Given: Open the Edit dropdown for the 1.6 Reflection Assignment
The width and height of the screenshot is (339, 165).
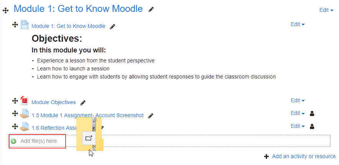Looking at the screenshot, I should pos(298,126).
